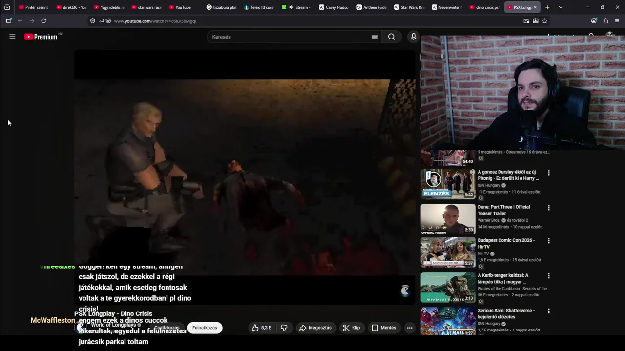Open the sidebar panel button in toolbar
This screenshot has width=625, height=351.
[x=8, y=21]
